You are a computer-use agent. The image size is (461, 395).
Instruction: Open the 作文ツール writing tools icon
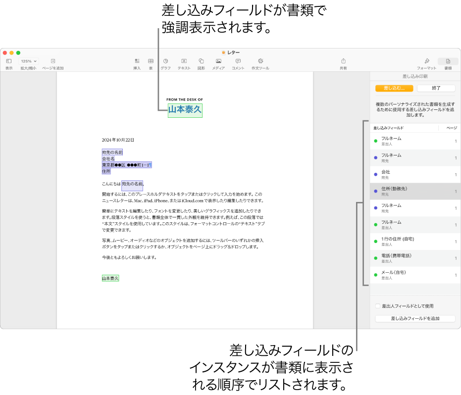click(260, 61)
